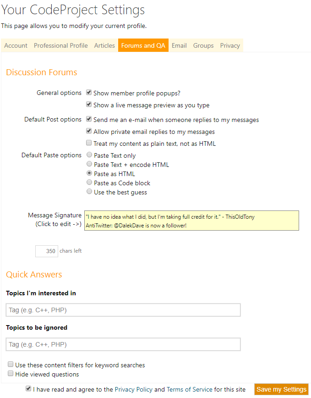The width and height of the screenshot is (311, 398).
Task: Choose Paste as Code block option
Action: (89, 182)
